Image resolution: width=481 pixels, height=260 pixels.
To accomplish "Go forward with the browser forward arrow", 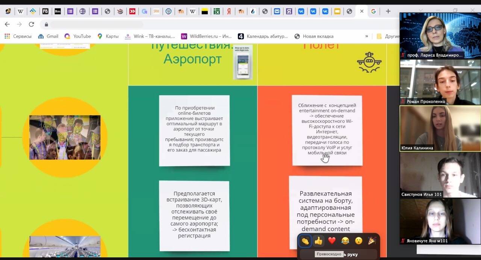I will coord(20,24).
